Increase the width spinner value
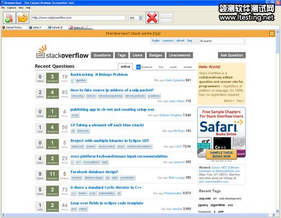This screenshot has height=218, width=281. [x=140, y=17]
